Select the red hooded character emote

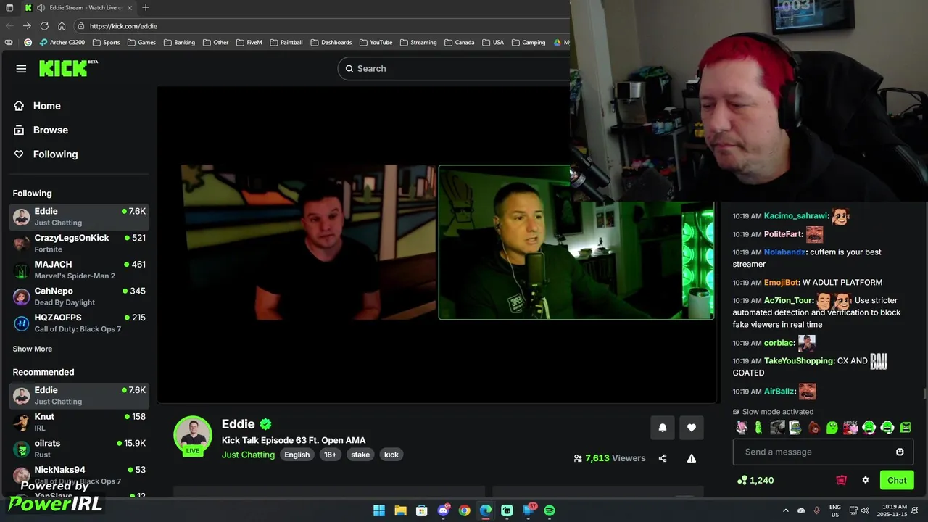[813, 428]
